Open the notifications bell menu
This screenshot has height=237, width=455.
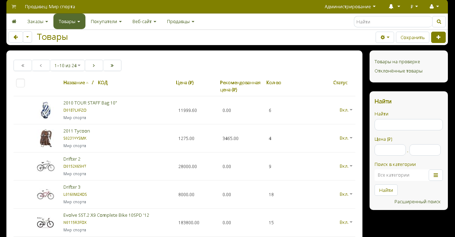pyautogui.click(x=394, y=6)
